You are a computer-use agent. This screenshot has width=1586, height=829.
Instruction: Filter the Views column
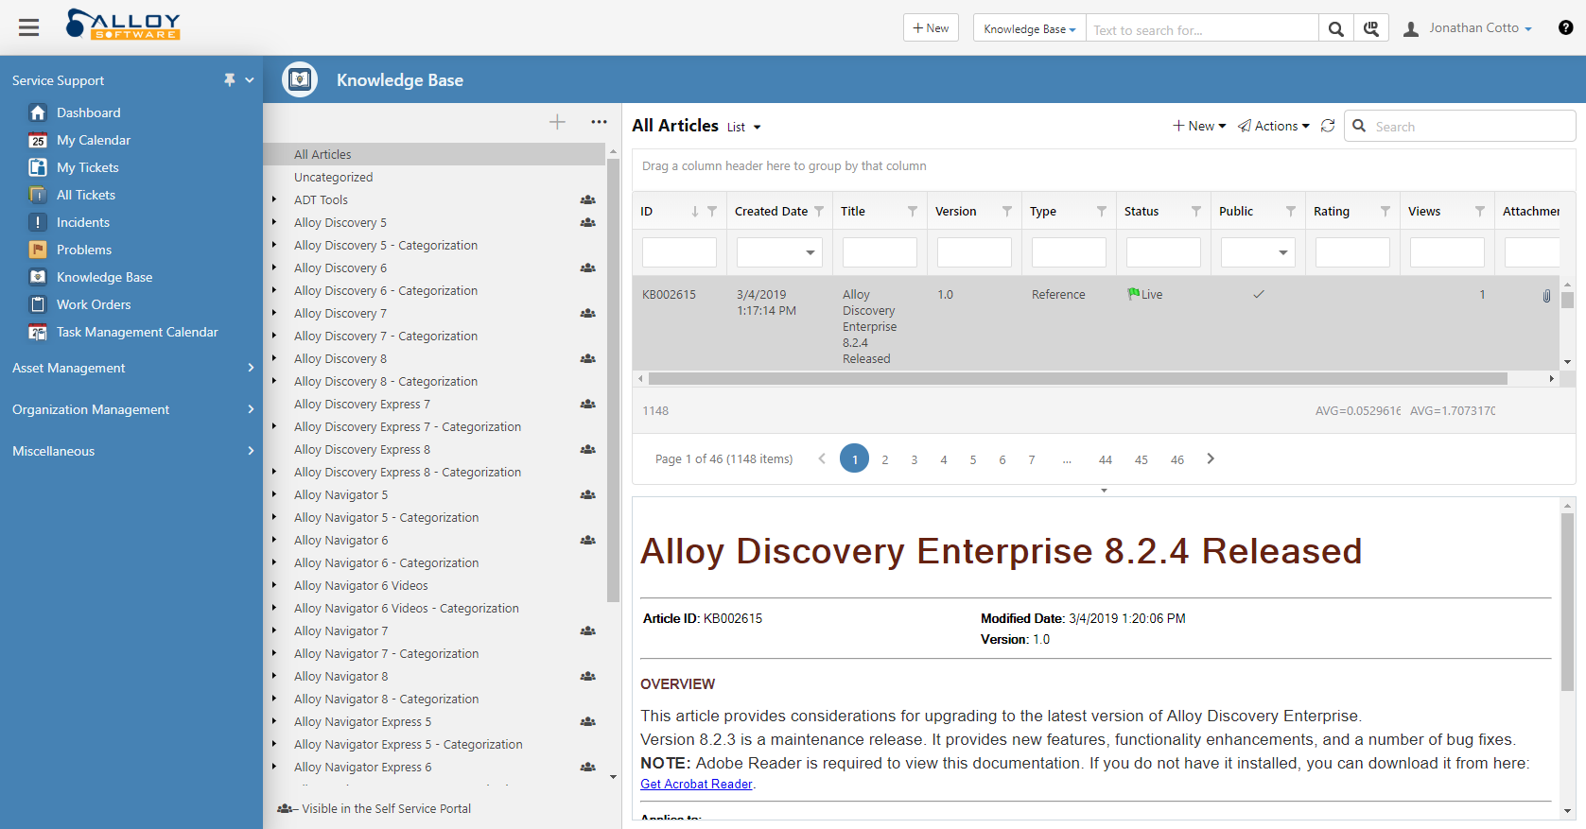coord(1480,212)
